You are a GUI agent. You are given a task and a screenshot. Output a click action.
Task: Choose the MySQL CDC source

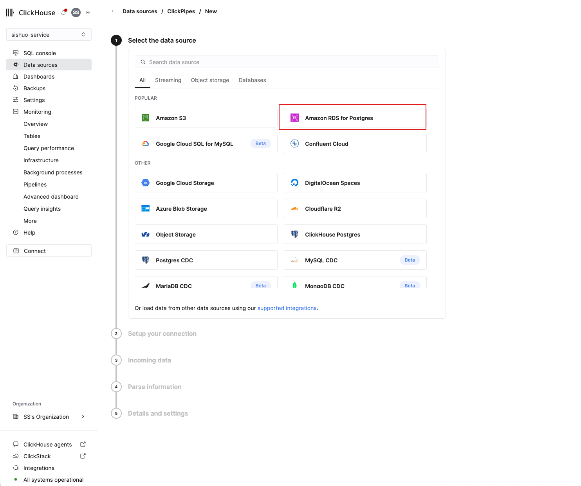(x=355, y=260)
